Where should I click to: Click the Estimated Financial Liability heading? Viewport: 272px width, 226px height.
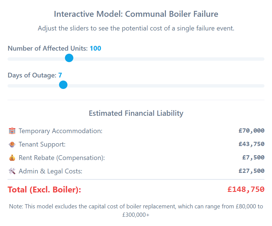pos(136,113)
